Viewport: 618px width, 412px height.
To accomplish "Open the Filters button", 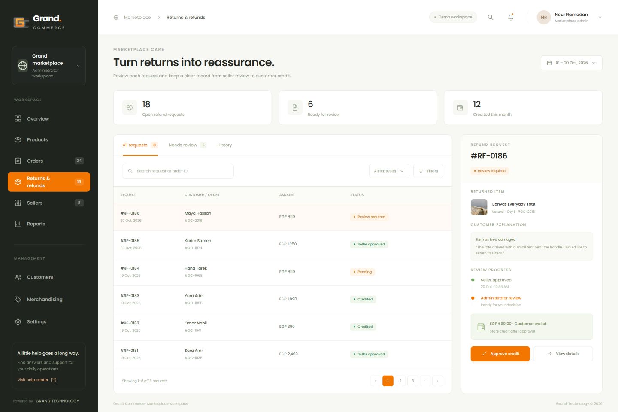I will 428,171.
